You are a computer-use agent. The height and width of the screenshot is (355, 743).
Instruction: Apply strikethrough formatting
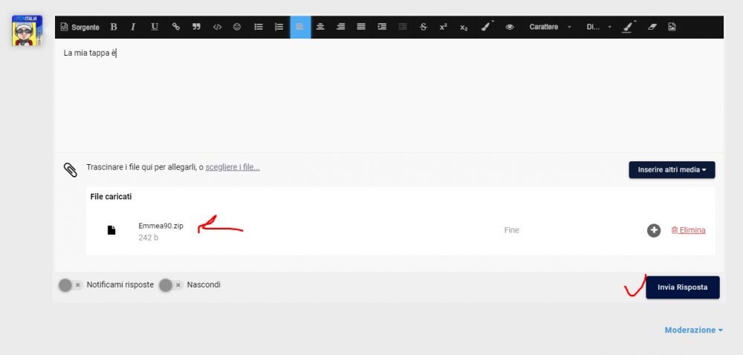pyautogui.click(x=424, y=27)
